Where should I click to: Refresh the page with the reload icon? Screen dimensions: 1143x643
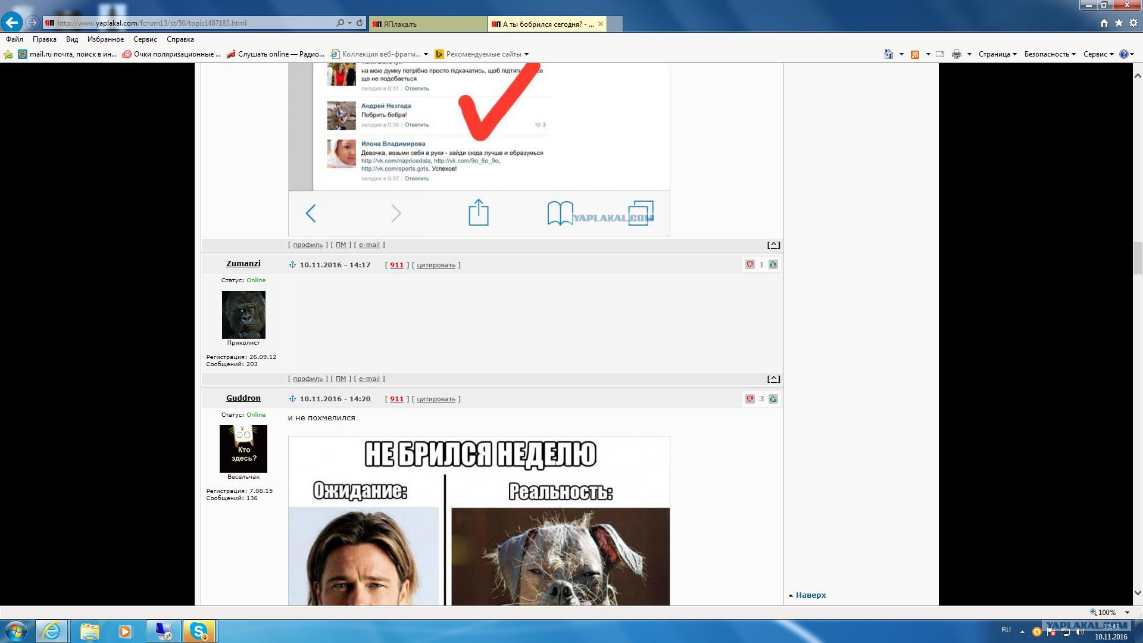coord(360,23)
